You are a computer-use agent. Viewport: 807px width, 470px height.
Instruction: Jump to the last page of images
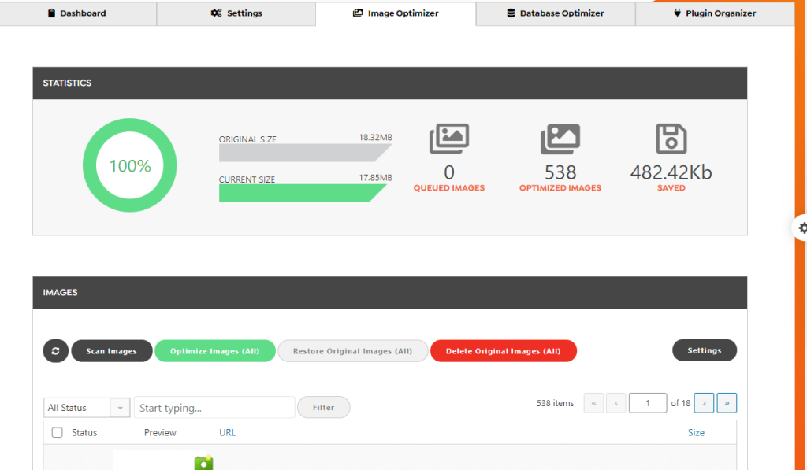(727, 402)
